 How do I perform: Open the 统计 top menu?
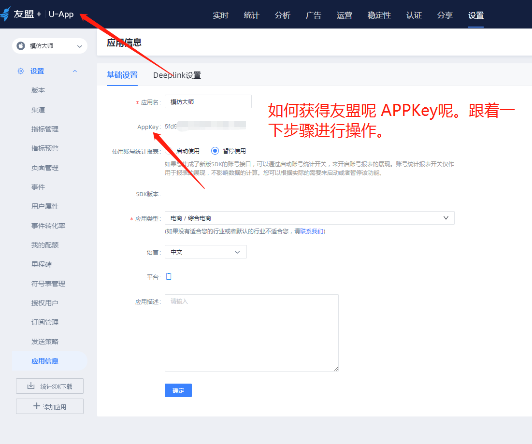251,15
